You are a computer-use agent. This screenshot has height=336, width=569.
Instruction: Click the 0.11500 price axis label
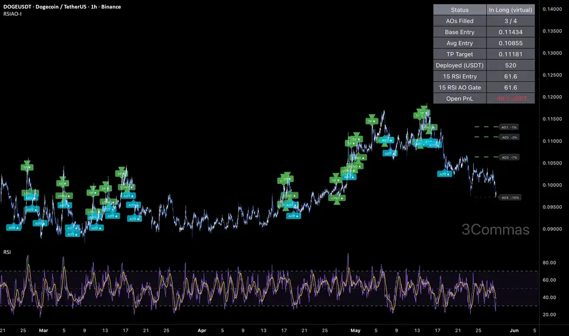pyautogui.click(x=552, y=119)
